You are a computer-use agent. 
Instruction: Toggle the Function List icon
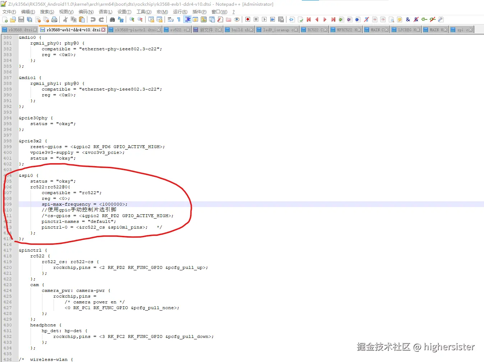220,19
